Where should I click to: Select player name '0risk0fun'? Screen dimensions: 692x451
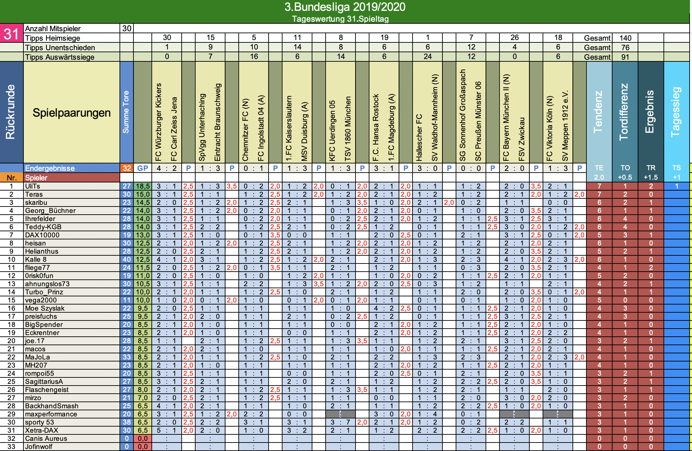click(39, 276)
